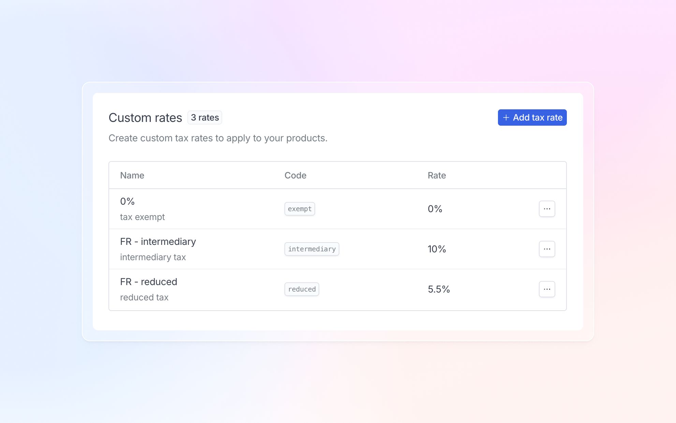Open the three-dot menu for FR - intermediary
Viewport: 676px width, 423px height.
click(x=547, y=249)
